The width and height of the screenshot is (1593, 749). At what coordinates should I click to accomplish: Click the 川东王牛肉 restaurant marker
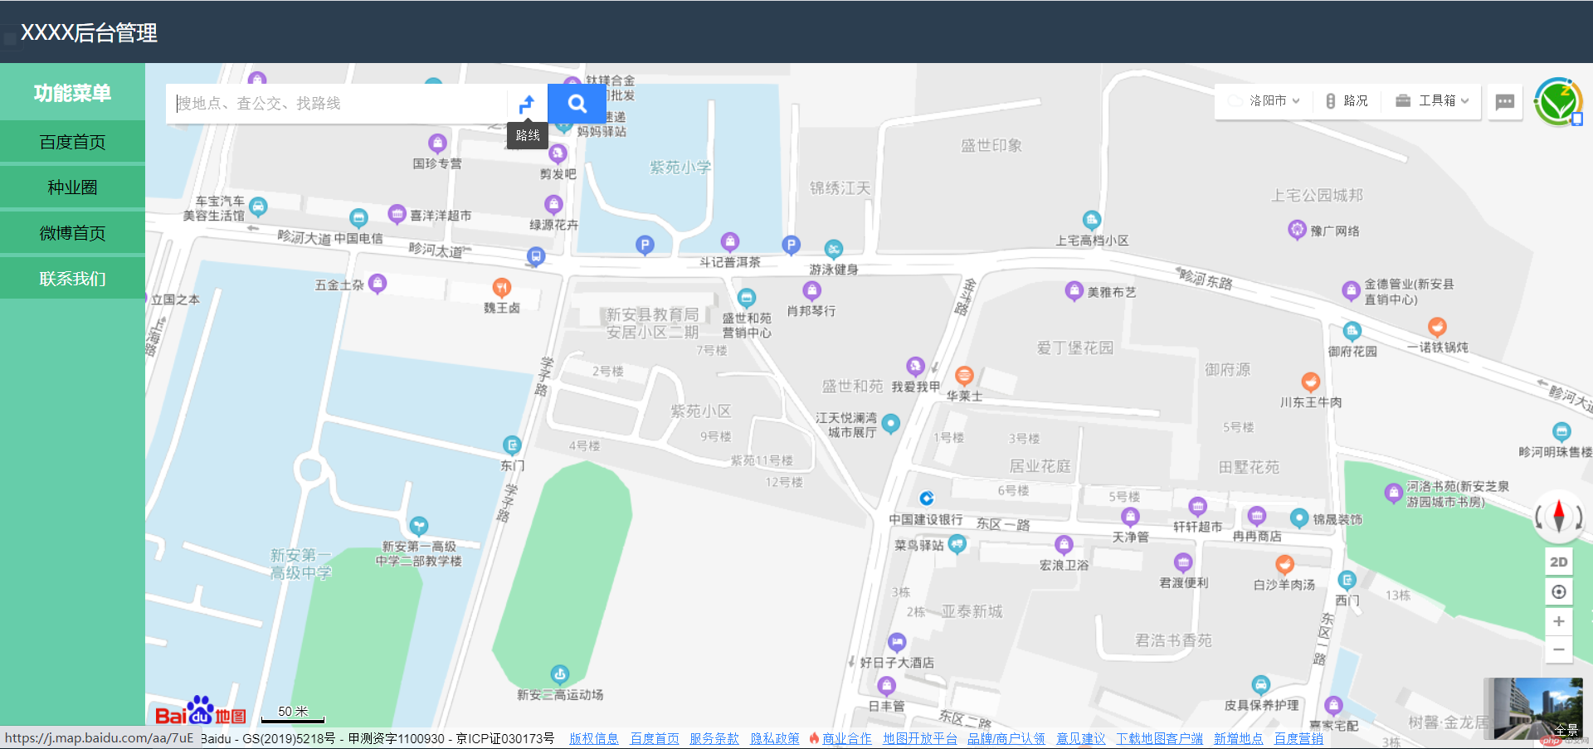click(x=1311, y=382)
